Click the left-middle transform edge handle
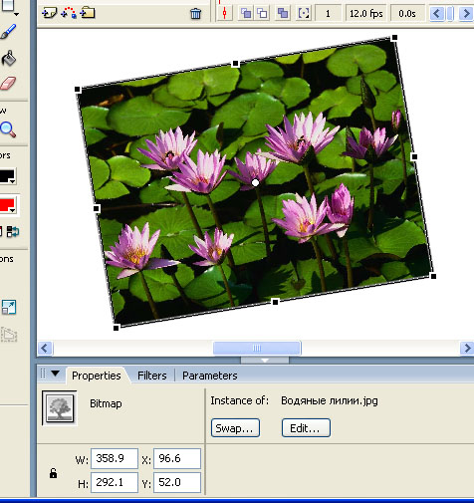The height and width of the screenshot is (503, 474). [97, 208]
